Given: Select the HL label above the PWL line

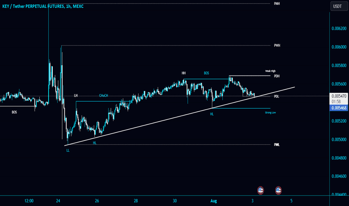Looking at the screenshot, I should coord(95,143).
